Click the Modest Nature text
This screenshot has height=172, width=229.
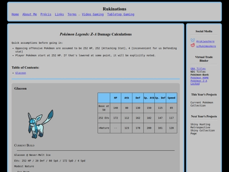[24, 166]
